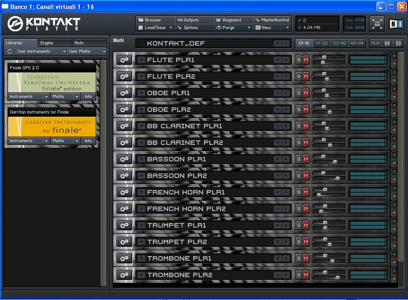Screen dimensions: 408x300
Task: Click the Kontakt Player logo
Action: coord(44,23)
